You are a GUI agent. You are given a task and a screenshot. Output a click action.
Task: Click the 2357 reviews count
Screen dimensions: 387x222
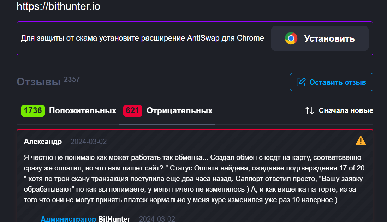click(x=72, y=79)
